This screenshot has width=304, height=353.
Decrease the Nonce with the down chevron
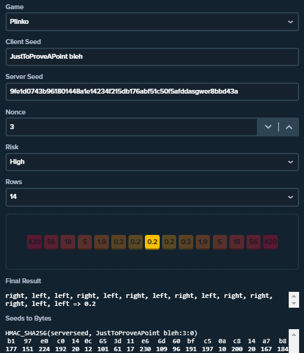pyautogui.click(x=268, y=127)
